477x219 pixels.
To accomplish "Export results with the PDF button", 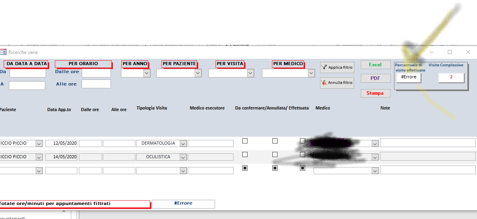I will click(375, 78).
